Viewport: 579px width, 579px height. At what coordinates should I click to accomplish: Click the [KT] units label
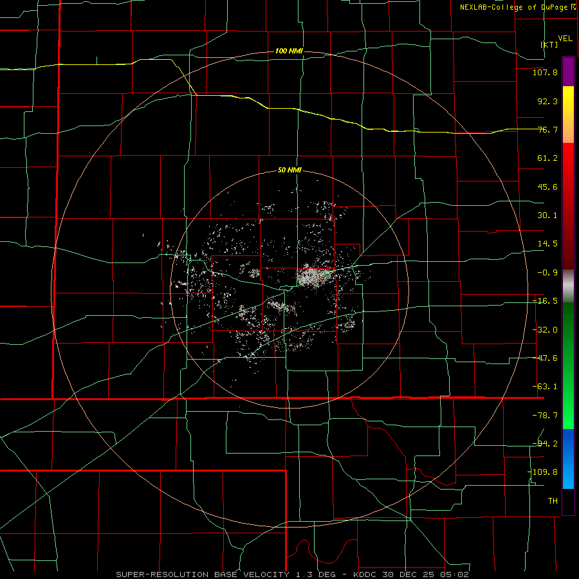pos(549,44)
